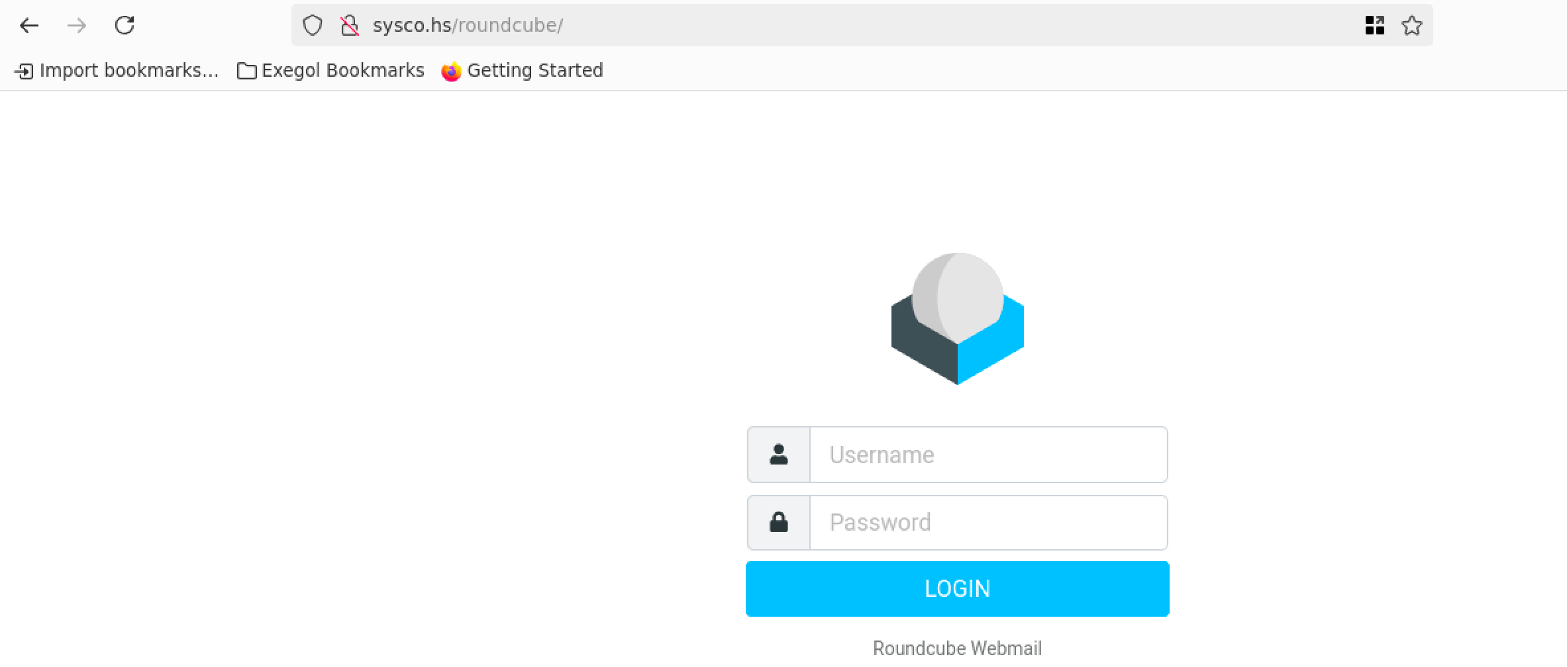Bookmark this page with the star
Screen dimensions: 1567x667
tap(1411, 26)
